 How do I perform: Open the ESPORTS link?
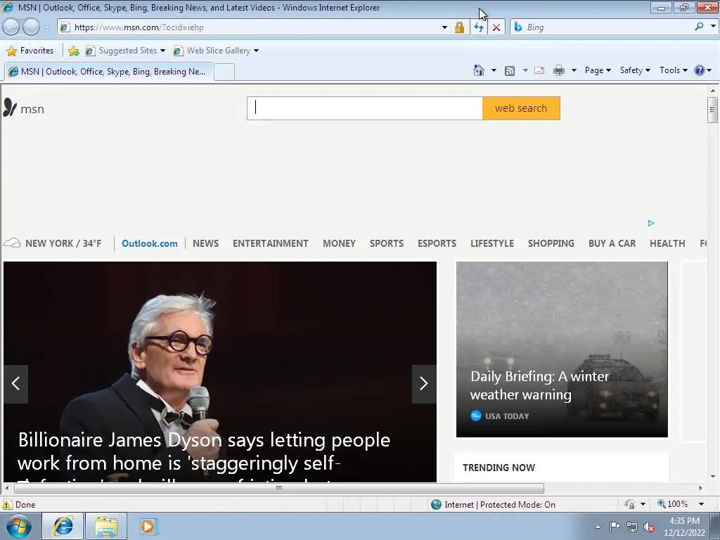437,243
